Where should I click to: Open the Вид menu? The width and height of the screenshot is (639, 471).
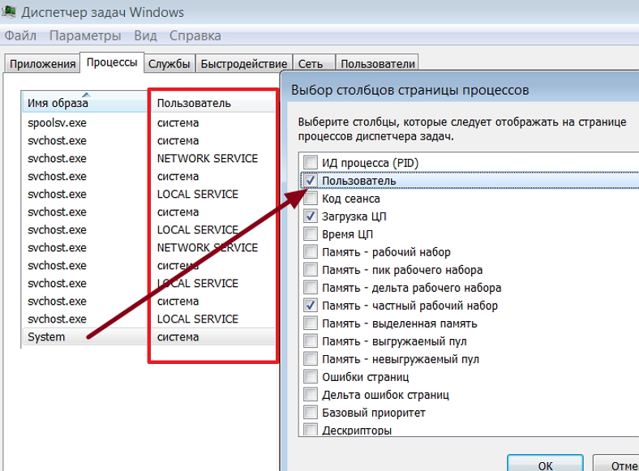145,36
